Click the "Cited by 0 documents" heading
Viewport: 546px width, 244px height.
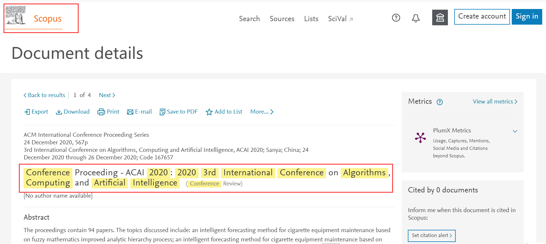(x=443, y=190)
